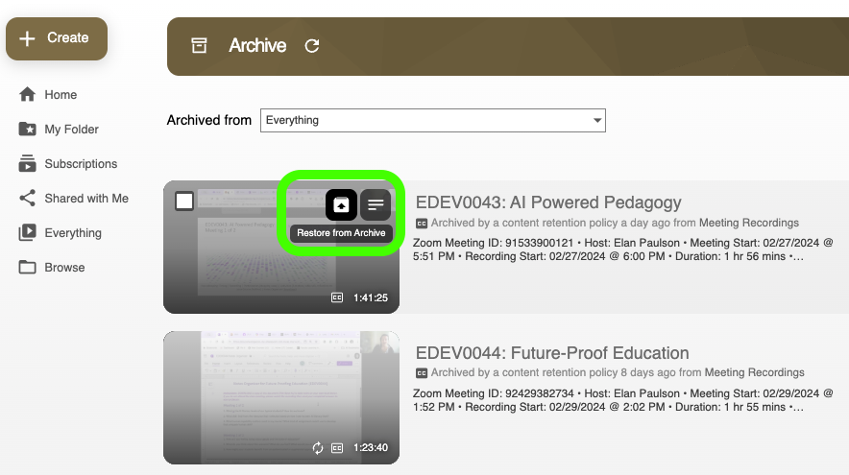Image resolution: width=849 pixels, height=475 pixels.
Task: Click captions icon beside Future-Proof archive note
Action: (x=422, y=372)
